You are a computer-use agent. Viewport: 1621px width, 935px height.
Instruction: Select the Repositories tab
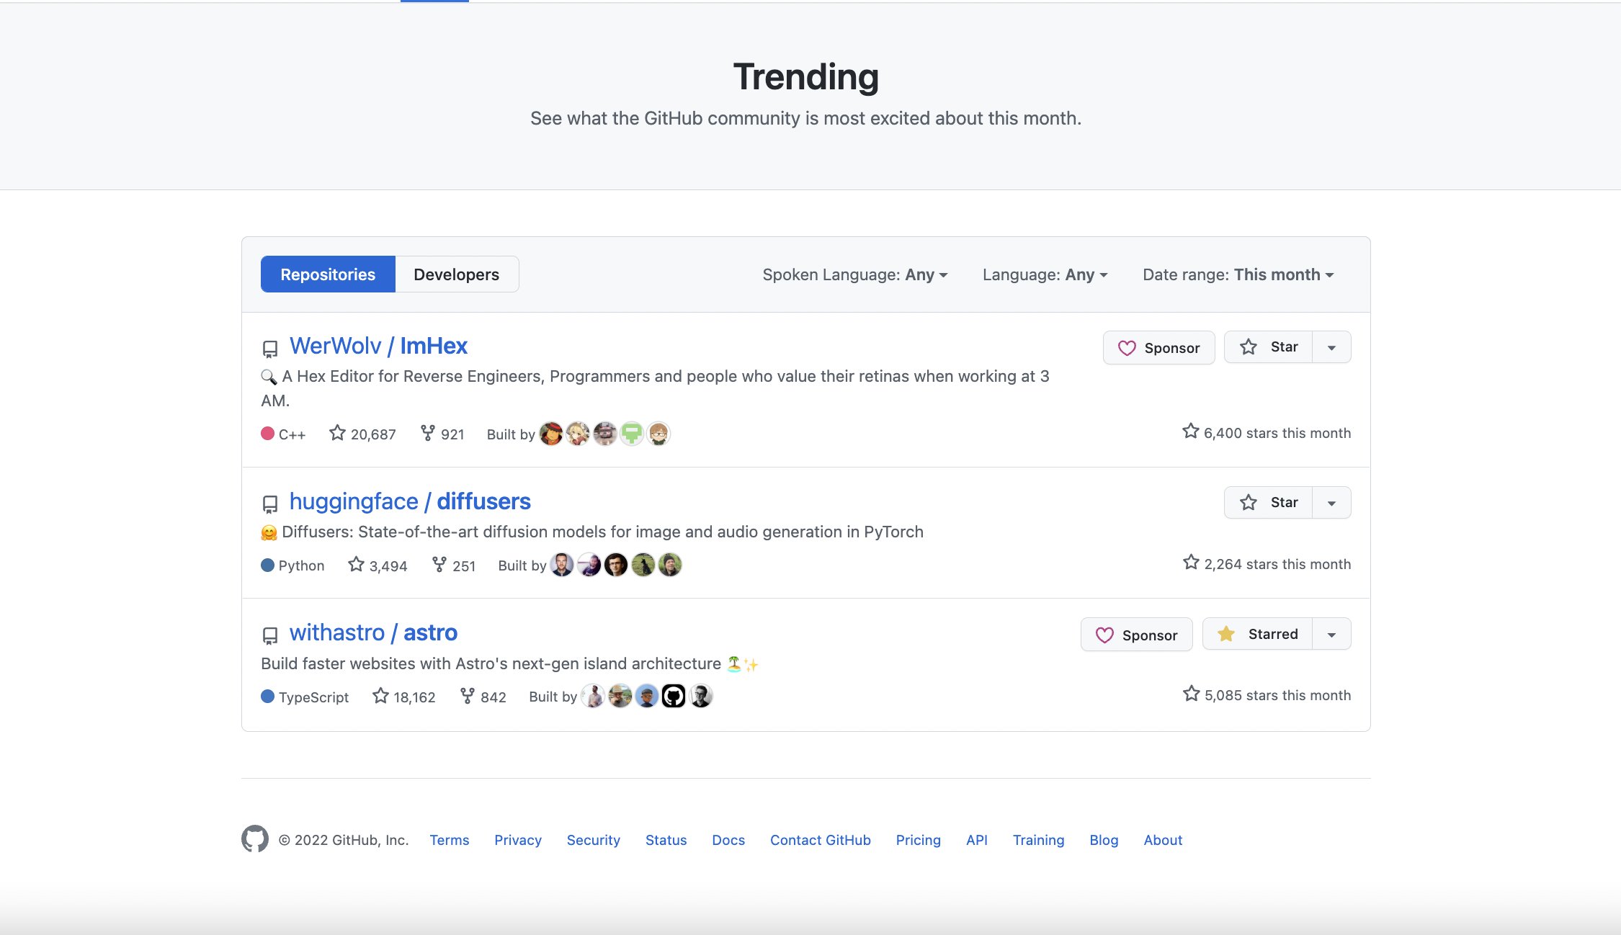(x=328, y=274)
